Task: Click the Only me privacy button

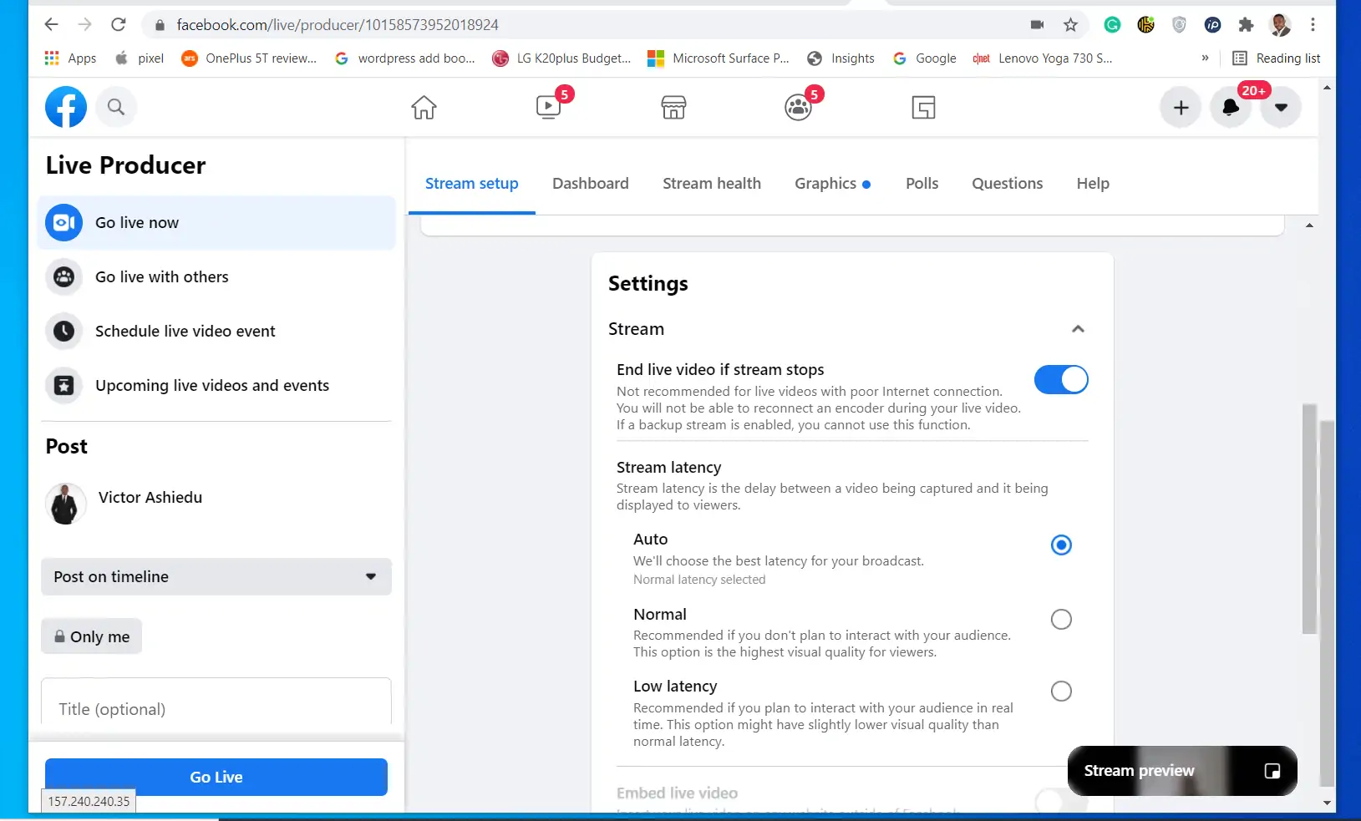Action: tap(91, 636)
